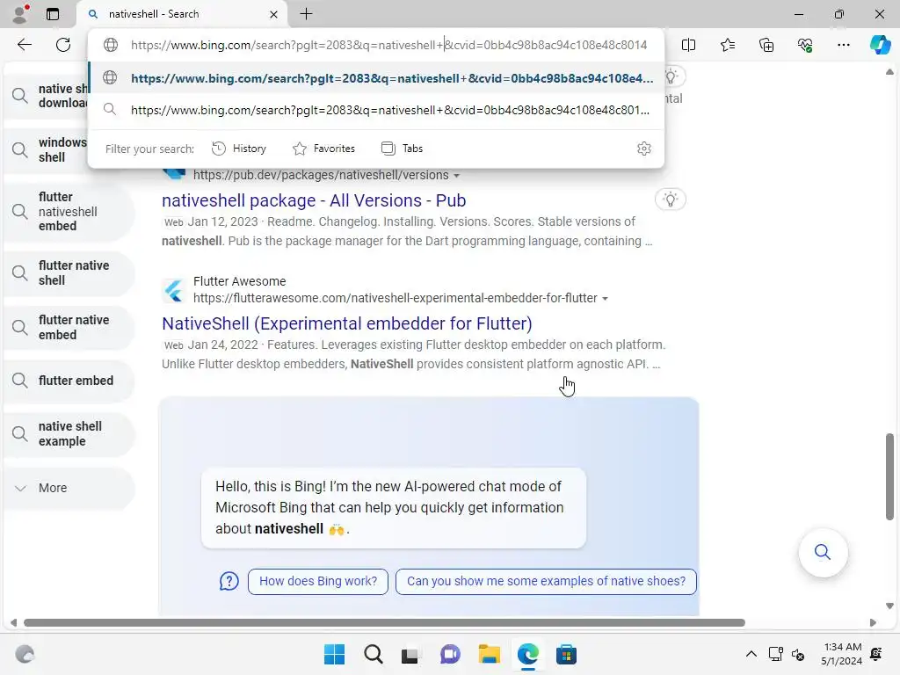Click scroll up arrow on vertical scrollbar
This screenshot has height=675, width=900.
tap(889, 72)
